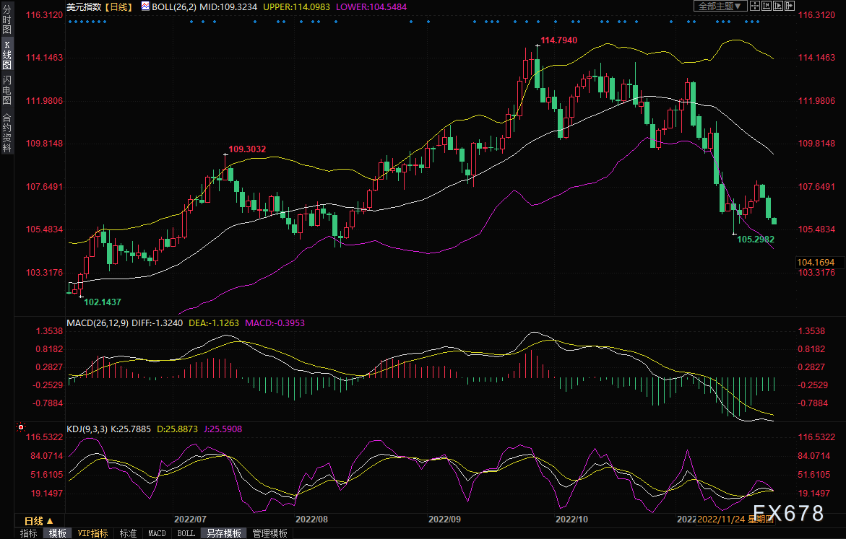Image resolution: width=846 pixels, height=539 pixels.
Task: Apply the BOLL template button
Action: coord(186,534)
